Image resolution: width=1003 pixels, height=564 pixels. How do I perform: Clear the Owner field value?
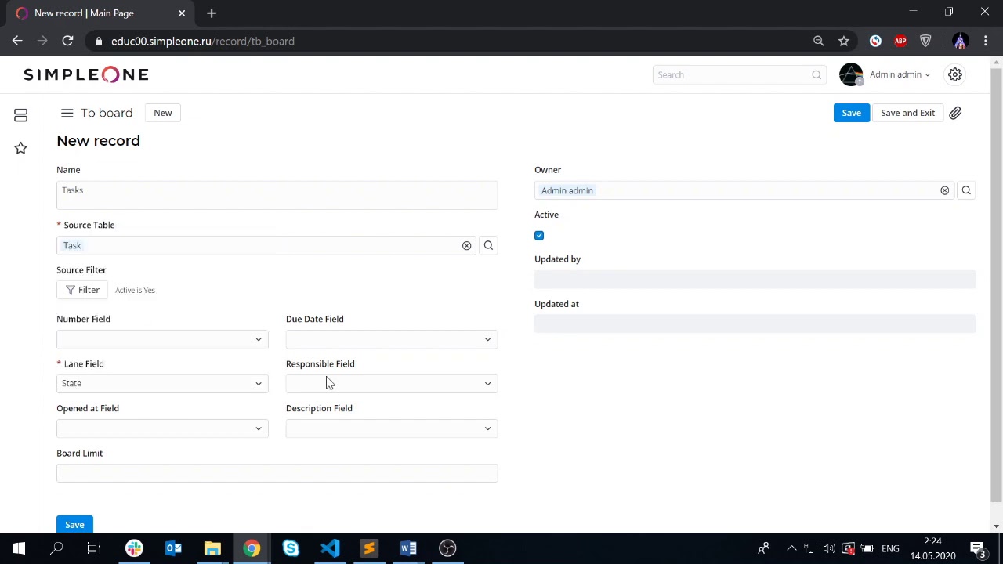(x=944, y=190)
